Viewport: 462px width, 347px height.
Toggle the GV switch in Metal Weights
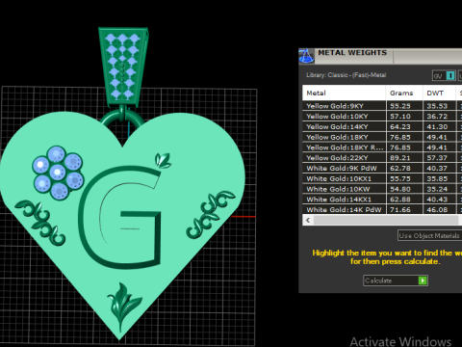pos(444,75)
